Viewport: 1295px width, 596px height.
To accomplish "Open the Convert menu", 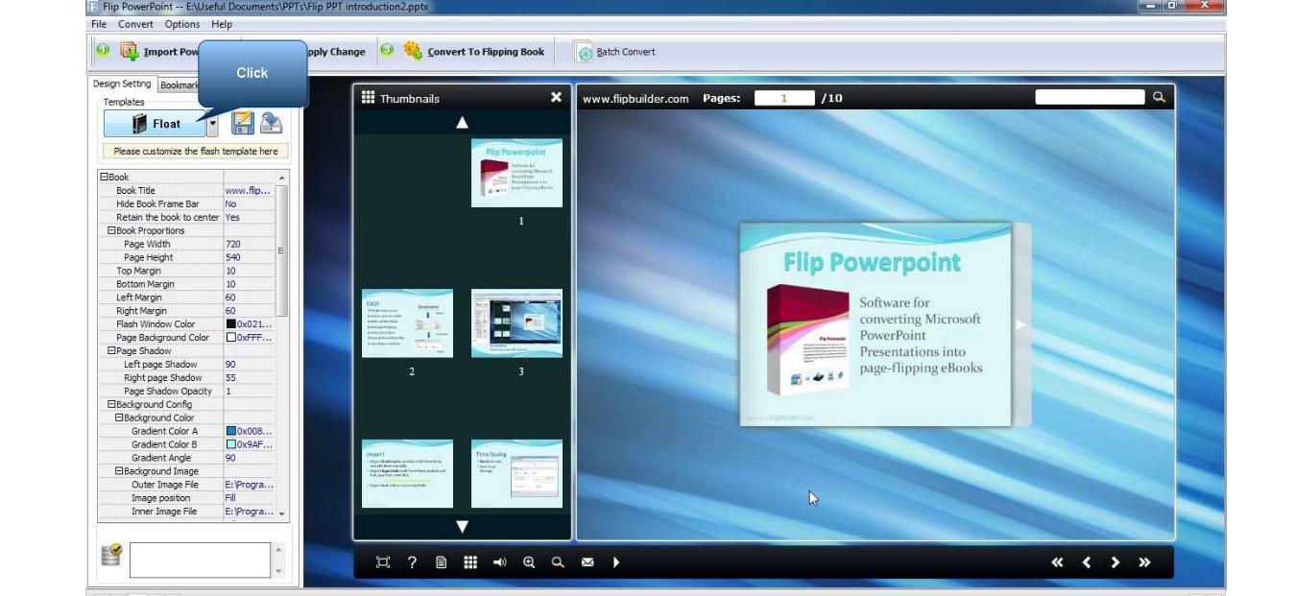I will tap(135, 24).
